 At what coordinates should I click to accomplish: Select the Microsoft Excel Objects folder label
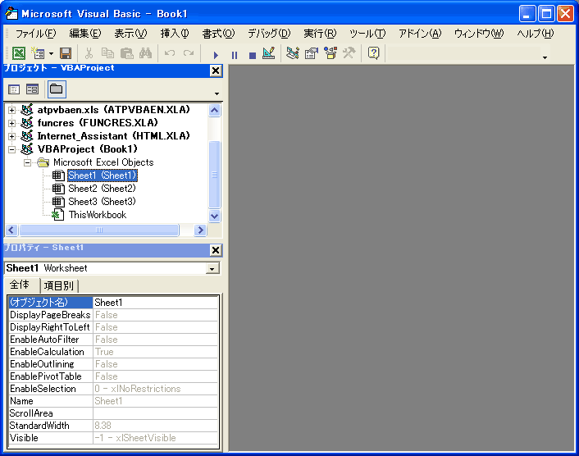pyautogui.click(x=103, y=162)
